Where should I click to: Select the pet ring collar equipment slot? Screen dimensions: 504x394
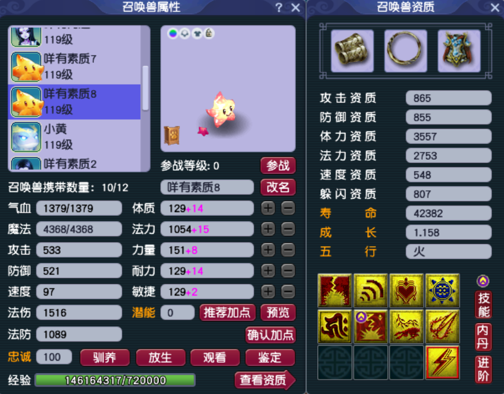pos(406,51)
